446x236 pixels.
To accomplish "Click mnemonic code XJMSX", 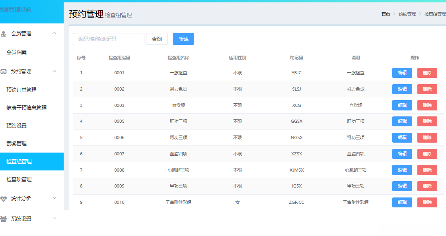I will [296, 170].
